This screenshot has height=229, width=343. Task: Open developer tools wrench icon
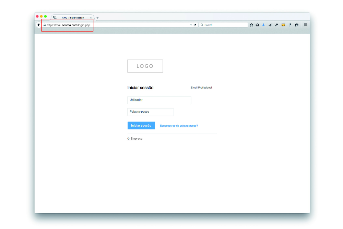click(x=276, y=25)
